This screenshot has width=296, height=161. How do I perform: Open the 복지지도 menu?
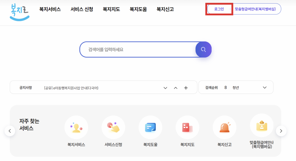111,9
